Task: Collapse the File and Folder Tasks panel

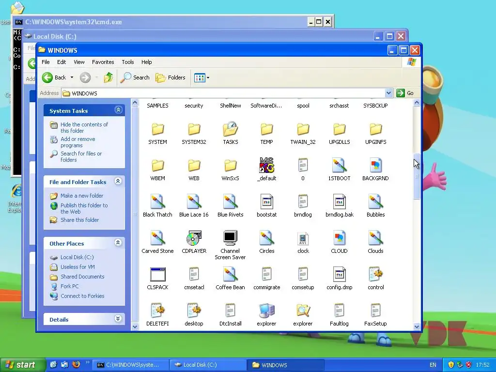Action: pos(118,181)
